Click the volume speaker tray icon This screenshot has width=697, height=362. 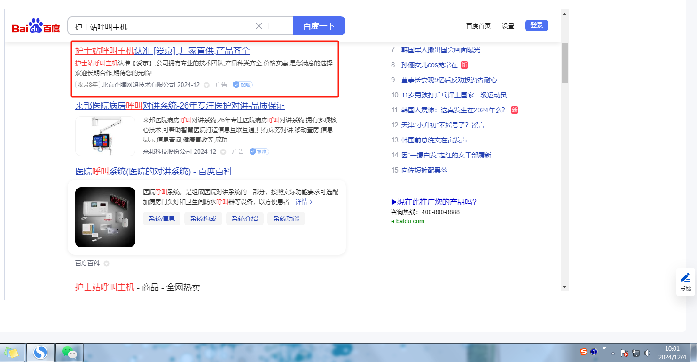[647, 353]
